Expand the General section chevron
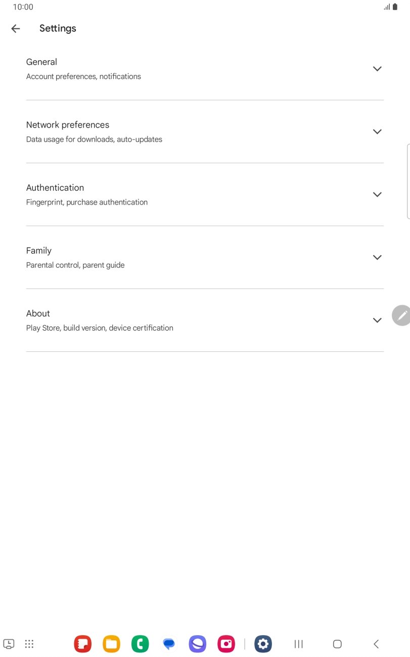410x657 pixels. pos(377,69)
